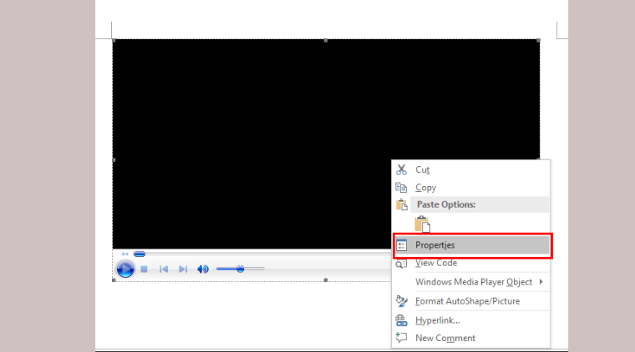The height and width of the screenshot is (352, 635).
Task: Click the Stop button in media player
Action: click(x=144, y=269)
